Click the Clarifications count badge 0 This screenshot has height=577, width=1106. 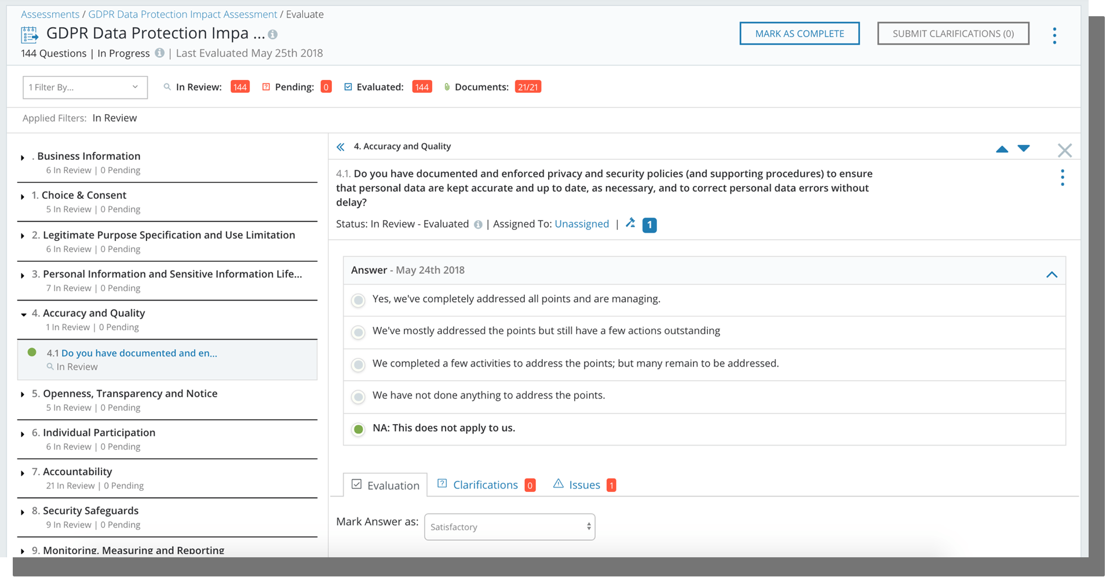[x=530, y=485]
